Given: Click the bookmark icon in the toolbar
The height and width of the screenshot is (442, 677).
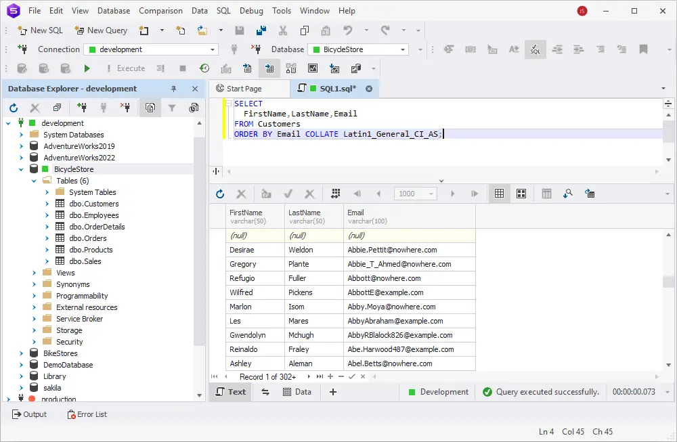Looking at the screenshot, I should pos(643,49).
